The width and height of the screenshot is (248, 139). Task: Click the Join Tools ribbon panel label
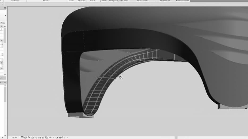(x=124, y=1)
